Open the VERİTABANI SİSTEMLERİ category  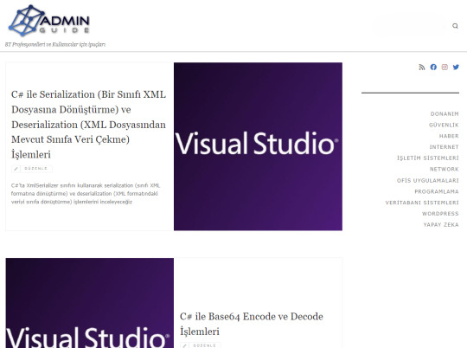(x=422, y=203)
